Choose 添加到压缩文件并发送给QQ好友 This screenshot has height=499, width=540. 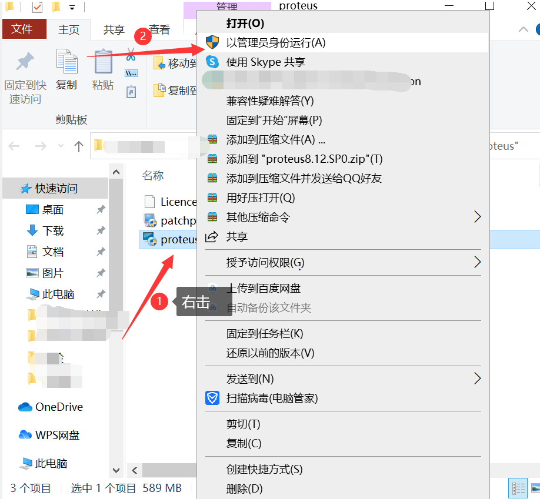point(344,178)
